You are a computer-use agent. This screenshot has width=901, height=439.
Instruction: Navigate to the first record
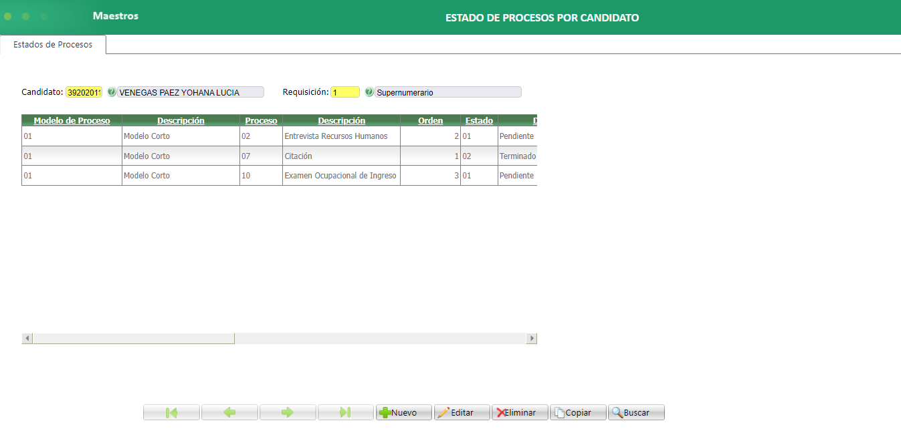171,412
